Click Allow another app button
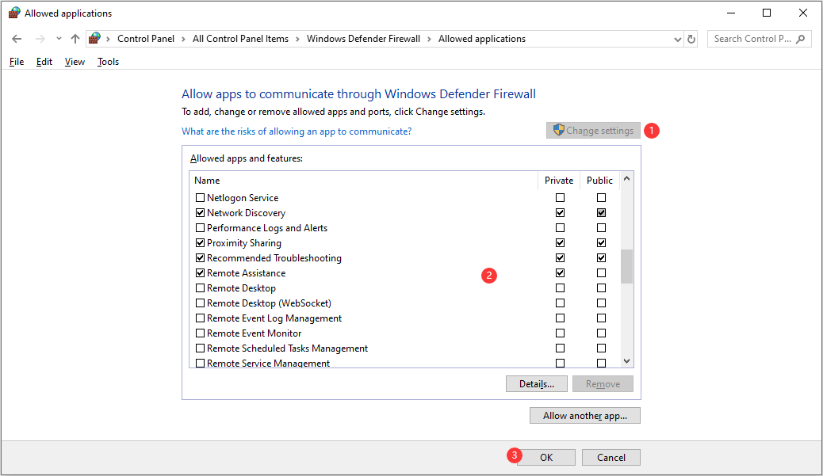The height and width of the screenshot is (476, 823). click(x=584, y=416)
